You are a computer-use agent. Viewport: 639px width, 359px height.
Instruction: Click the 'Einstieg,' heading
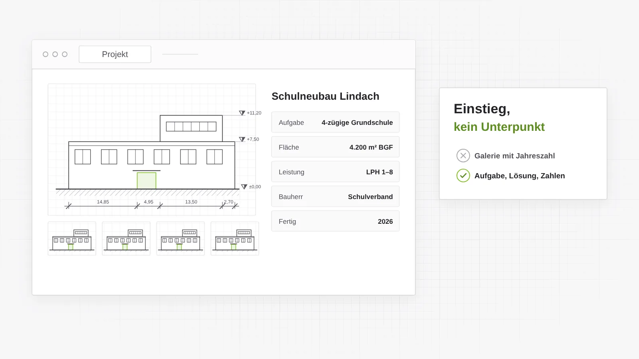tap(482, 109)
